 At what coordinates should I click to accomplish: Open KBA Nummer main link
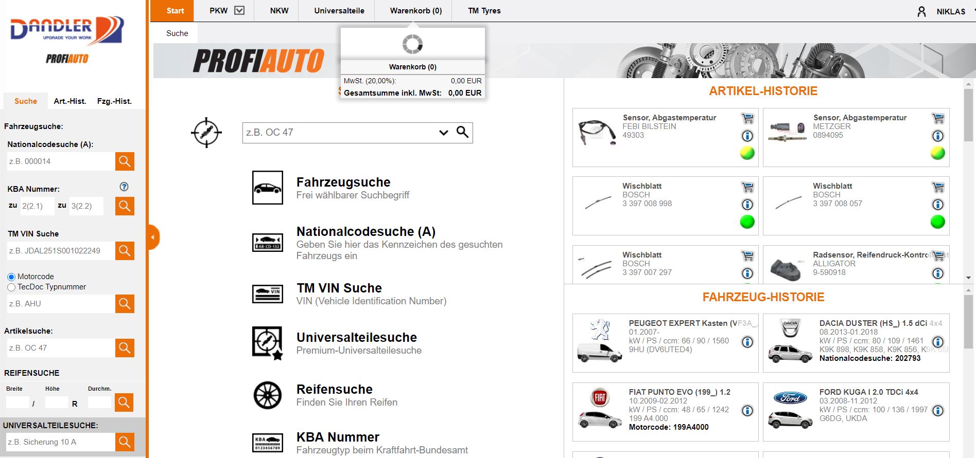[x=338, y=437]
